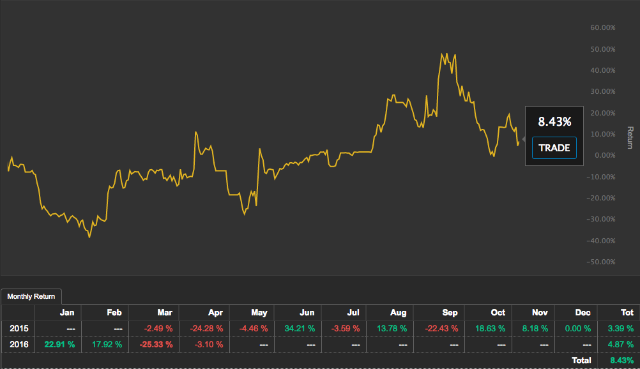Click the 2016 total 4.87 %
640x369 pixels.
(x=621, y=345)
